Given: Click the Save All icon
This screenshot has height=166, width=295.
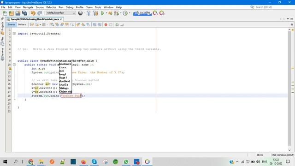Looking at the screenshot, I should pos(24,13).
